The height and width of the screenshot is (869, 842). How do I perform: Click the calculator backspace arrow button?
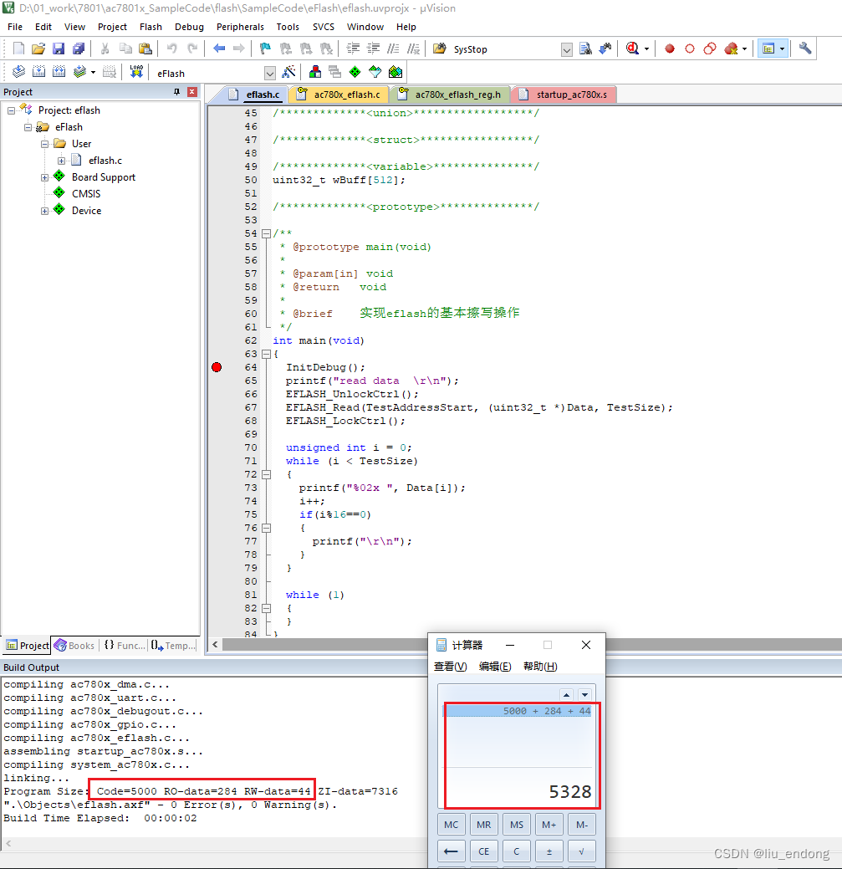[x=451, y=851]
